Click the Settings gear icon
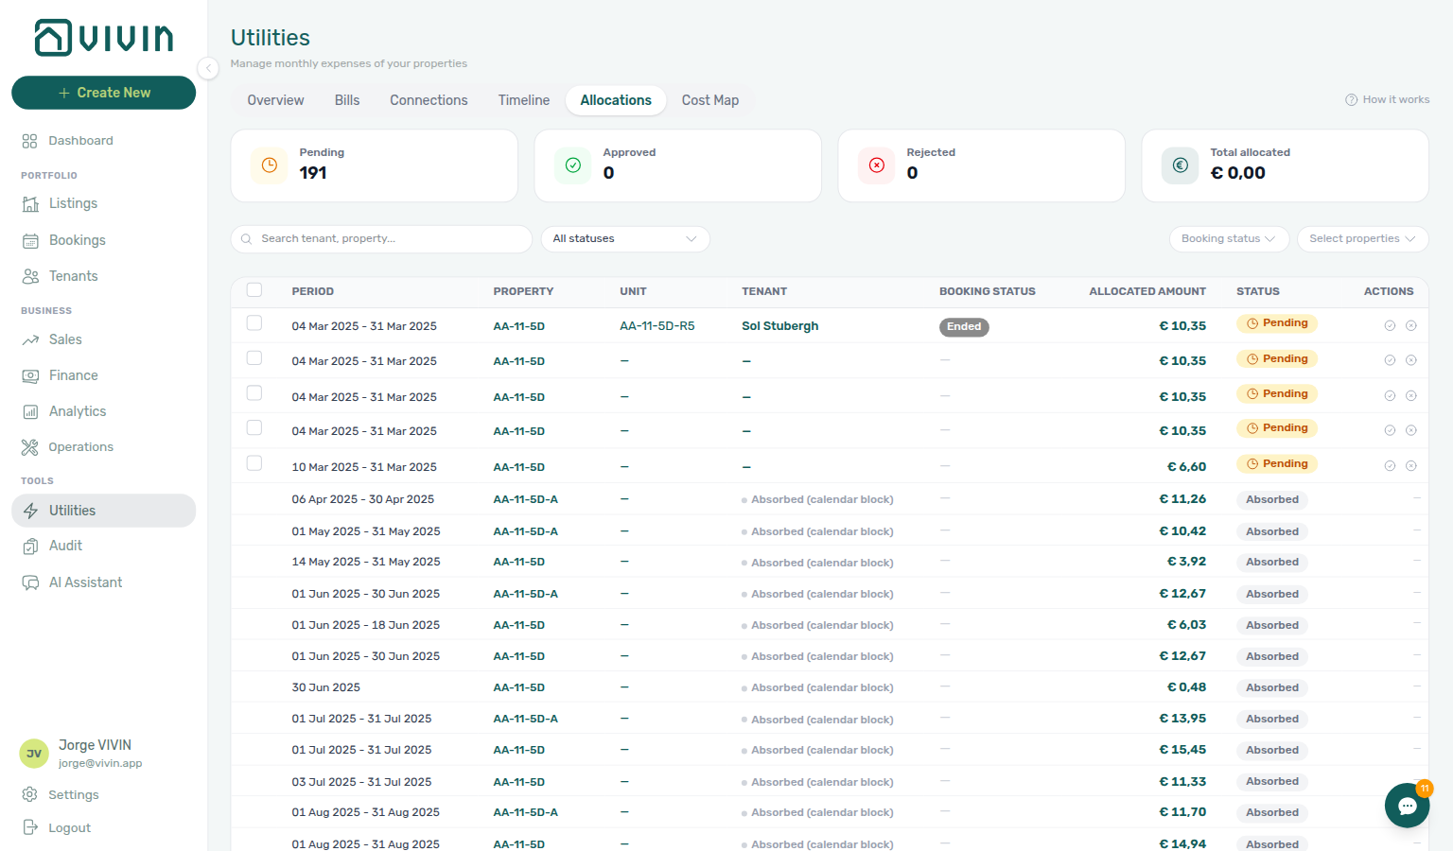The width and height of the screenshot is (1453, 851). pos(30,794)
